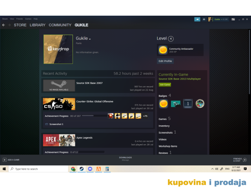Screen dimensions: 251x188
Task: Show more achievements via +75
Action: pos(145,116)
